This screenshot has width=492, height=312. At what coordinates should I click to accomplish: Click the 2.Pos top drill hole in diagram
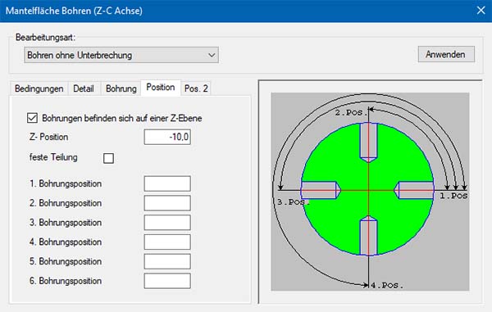coord(368,142)
